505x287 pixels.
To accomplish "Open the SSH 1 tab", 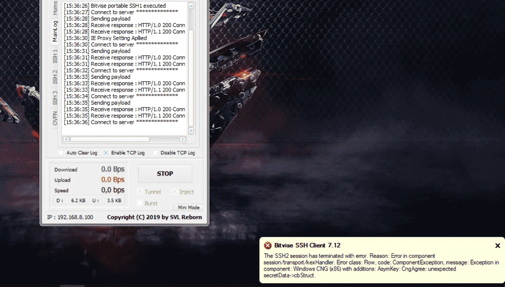I will coord(55,56).
